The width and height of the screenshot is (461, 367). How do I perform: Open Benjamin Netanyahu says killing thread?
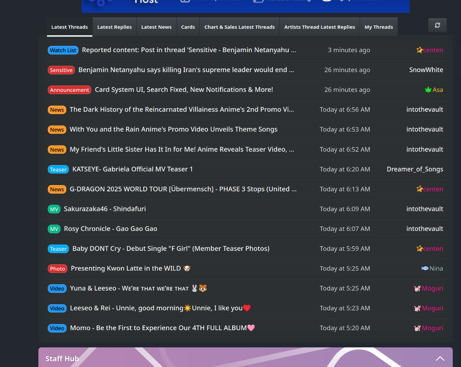point(186,70)
